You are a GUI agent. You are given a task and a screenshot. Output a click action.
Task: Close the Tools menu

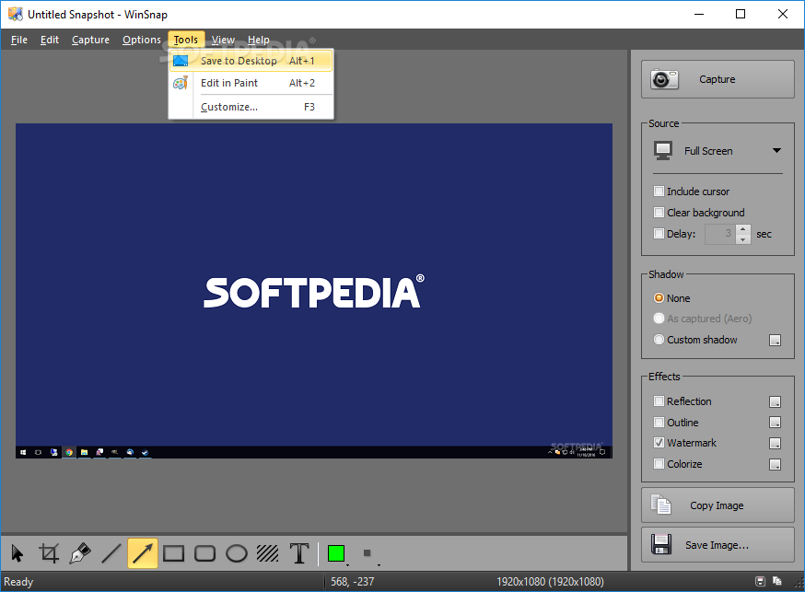point(186,40)
